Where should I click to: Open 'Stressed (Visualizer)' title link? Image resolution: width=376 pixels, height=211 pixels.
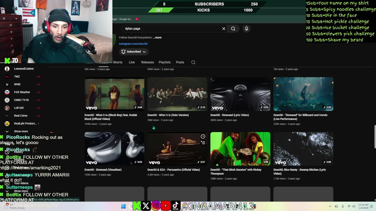[103, 170]
